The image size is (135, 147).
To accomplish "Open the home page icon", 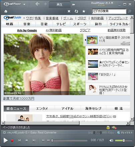I will (x=6, y=11).
